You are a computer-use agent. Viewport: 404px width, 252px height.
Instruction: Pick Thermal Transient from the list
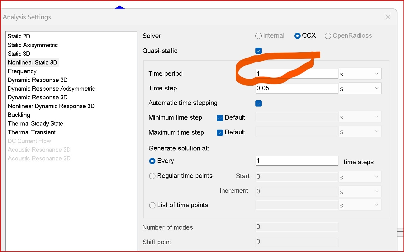[x=32, y=132]
